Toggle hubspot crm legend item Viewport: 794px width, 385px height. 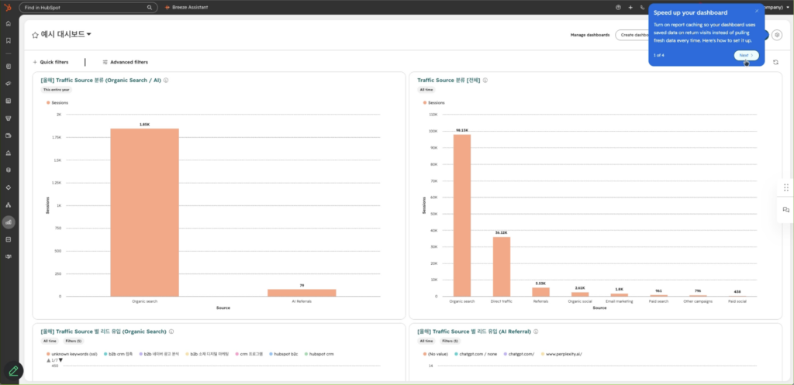coord(319,354)
